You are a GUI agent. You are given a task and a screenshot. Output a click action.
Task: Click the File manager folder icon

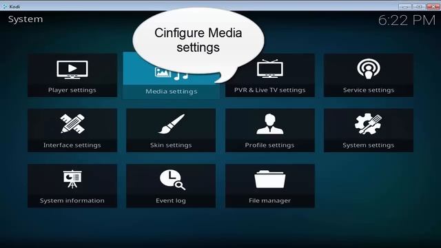pyautogui.click(x=269, y=179)
